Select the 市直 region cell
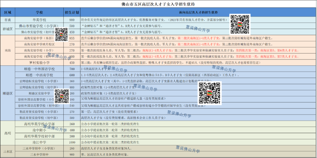 coord(8,20)
